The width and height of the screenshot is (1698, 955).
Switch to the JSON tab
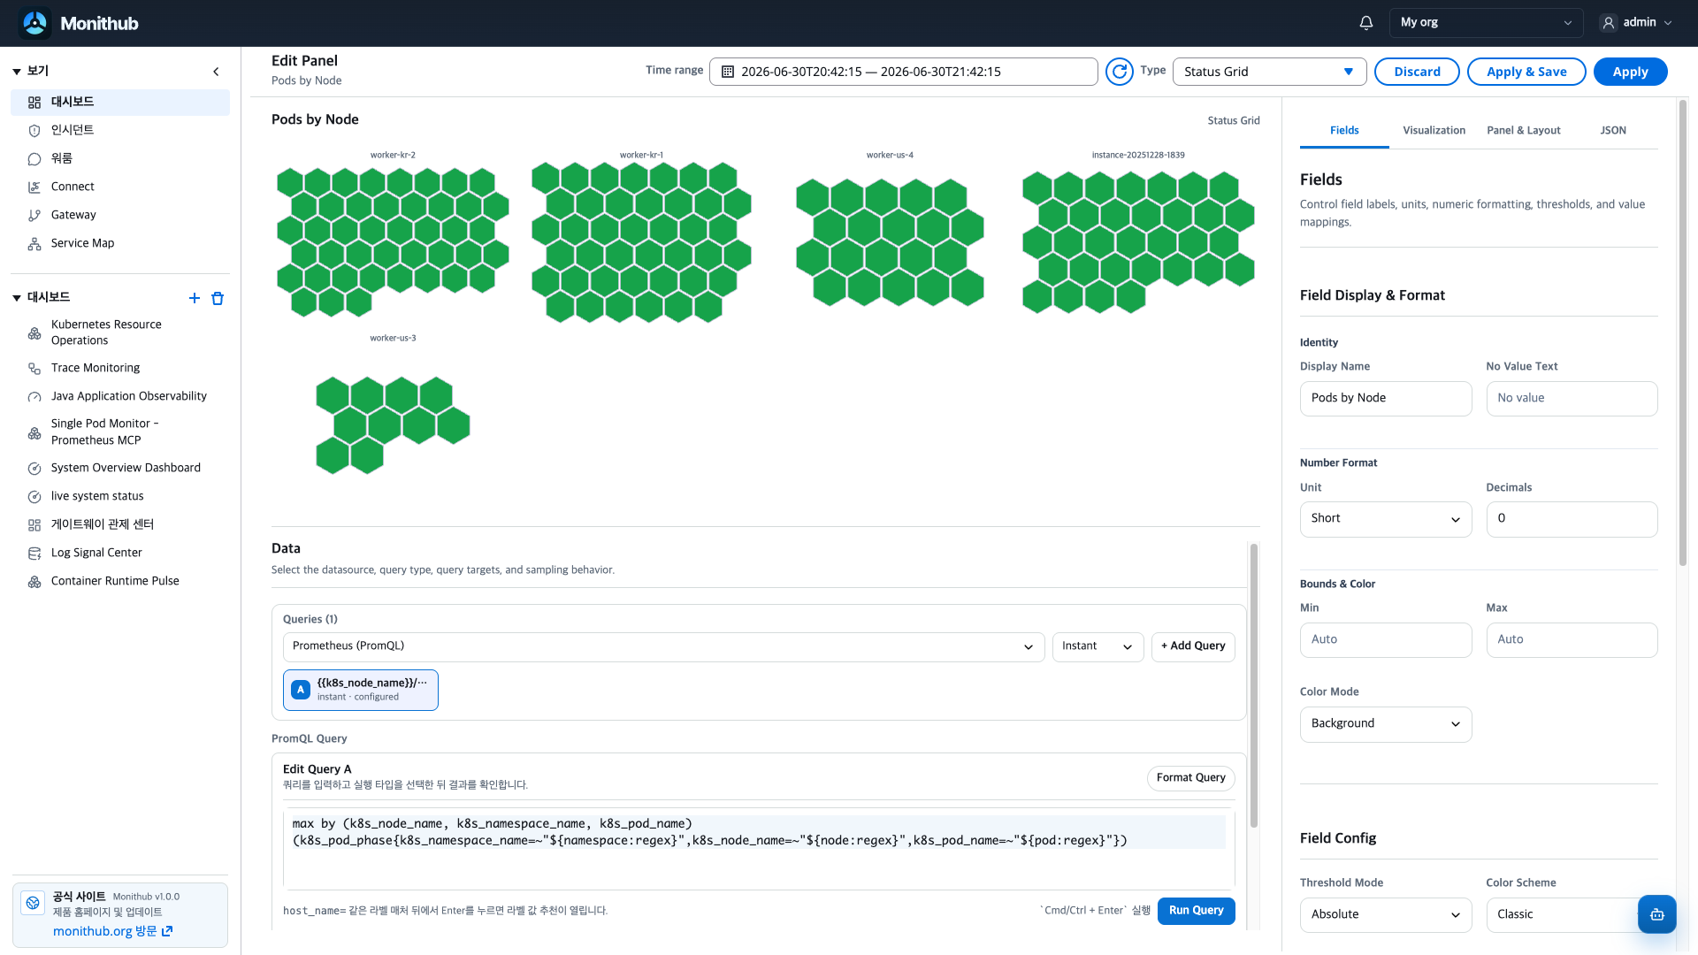[1613, 130]
